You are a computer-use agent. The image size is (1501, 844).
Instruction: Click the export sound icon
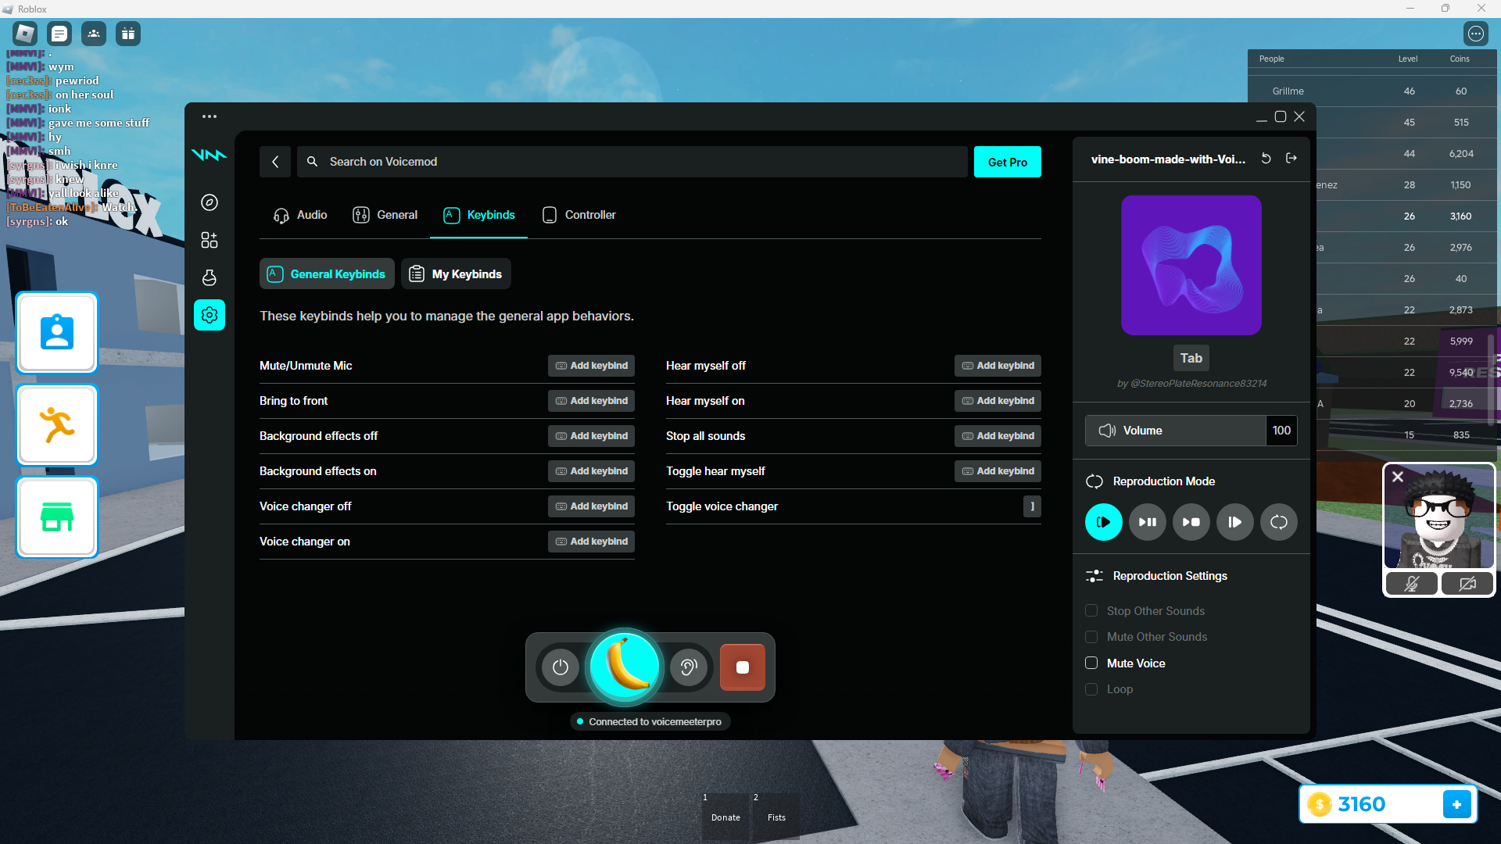click(x=1291, y=159)
